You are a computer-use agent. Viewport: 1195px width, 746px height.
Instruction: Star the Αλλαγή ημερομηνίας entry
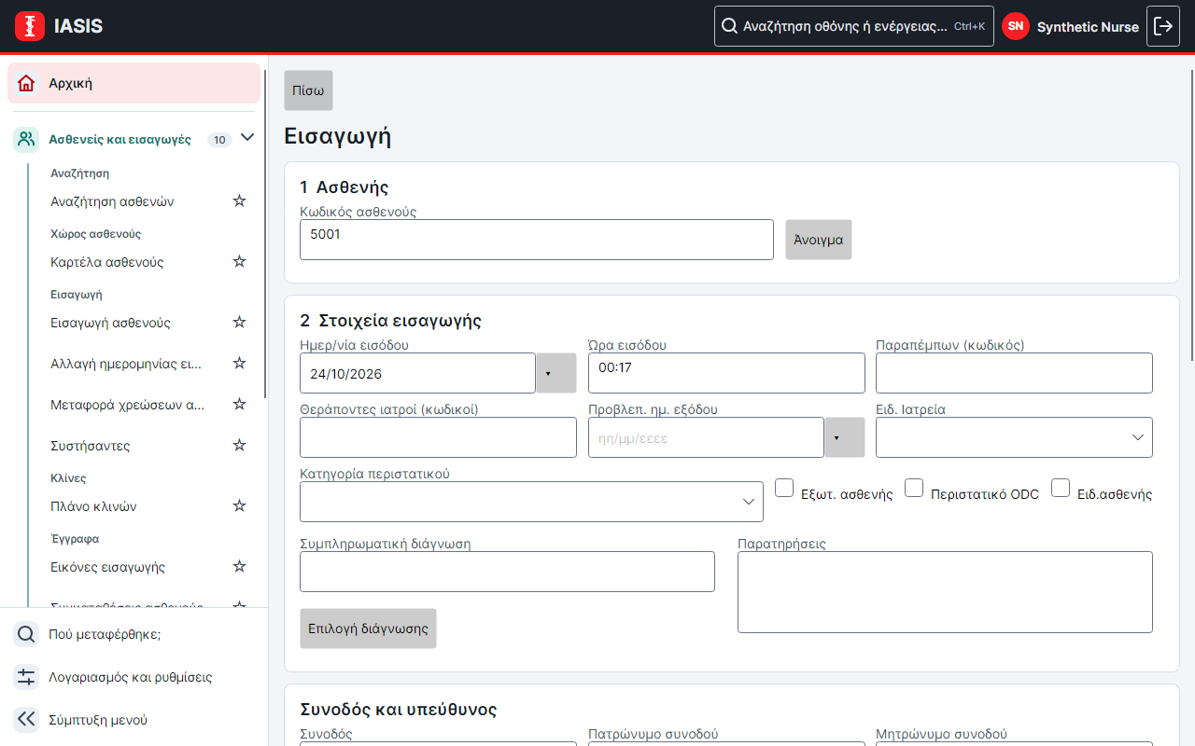pos(239,363)
